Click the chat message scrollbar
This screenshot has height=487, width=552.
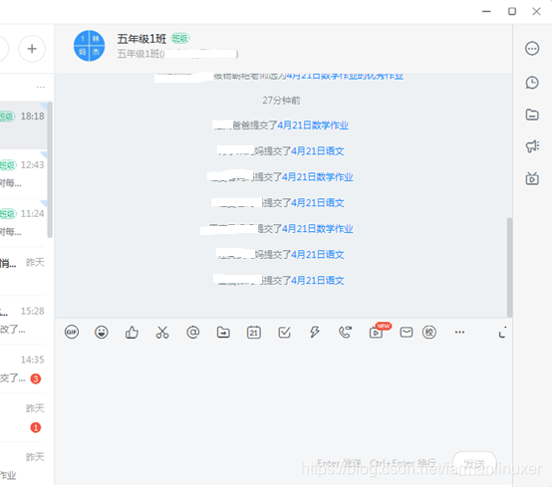[509, 268]
